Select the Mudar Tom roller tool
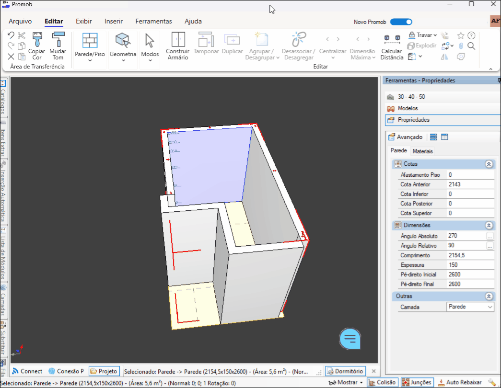The height and width of the screenshot is (388, 501). tap(58, 39)
